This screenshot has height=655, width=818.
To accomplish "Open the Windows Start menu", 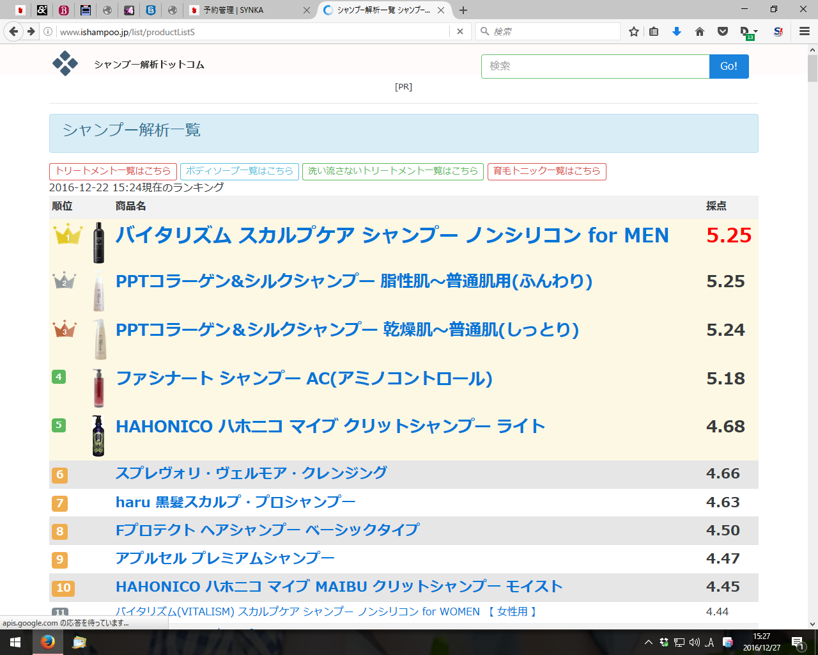I will 15,642.
